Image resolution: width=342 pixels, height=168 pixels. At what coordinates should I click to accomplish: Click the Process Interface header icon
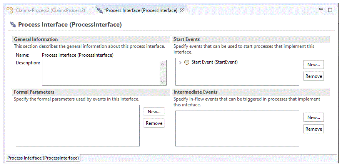13,25
